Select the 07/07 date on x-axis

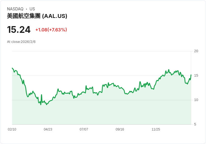[x=84, y=129]
